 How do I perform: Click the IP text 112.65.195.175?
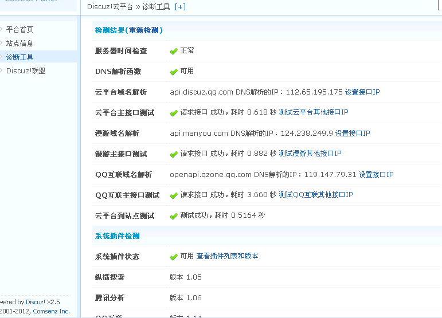pyautogui.click(x=314, y=92)
